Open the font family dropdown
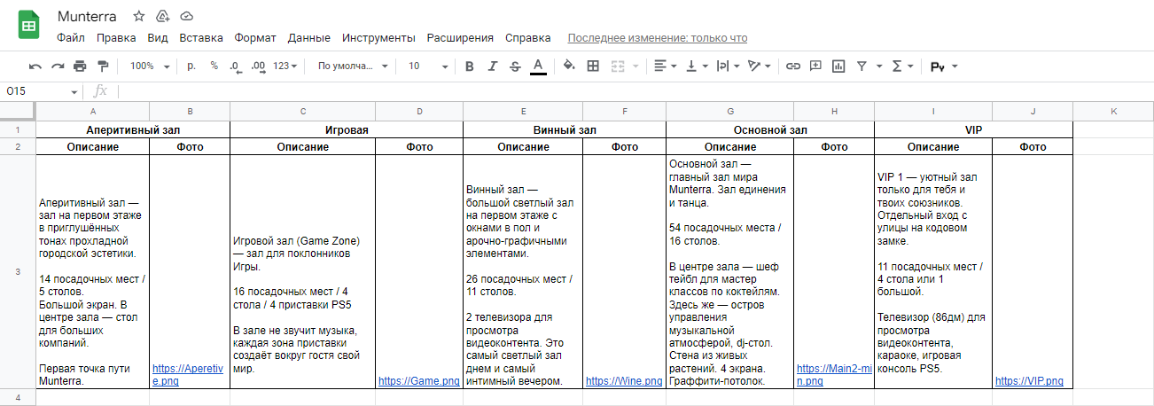Image resolution: width=1154 pixels, height=406 pixels. pos(353,66)
